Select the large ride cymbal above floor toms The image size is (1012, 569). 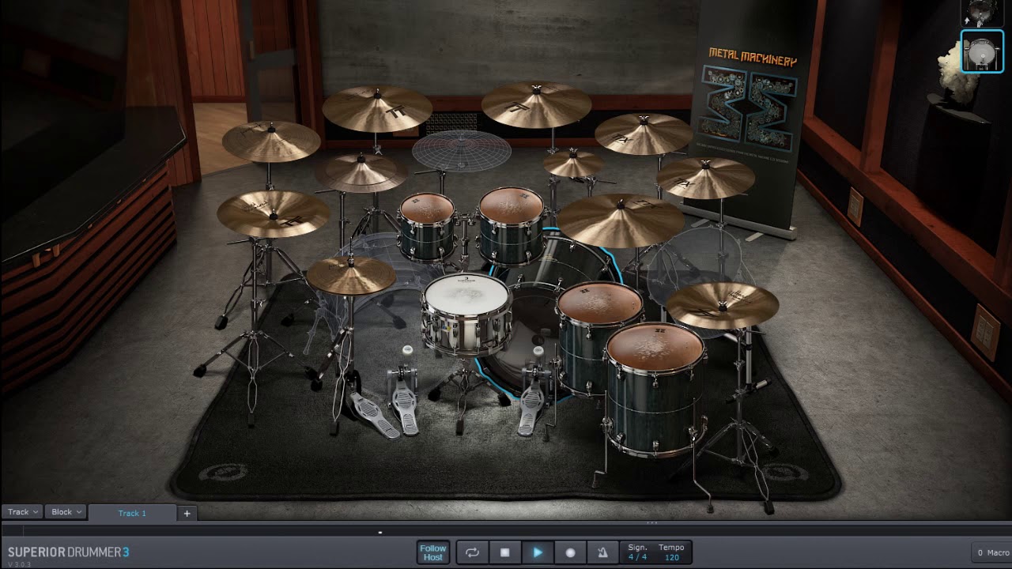point(621,220)
